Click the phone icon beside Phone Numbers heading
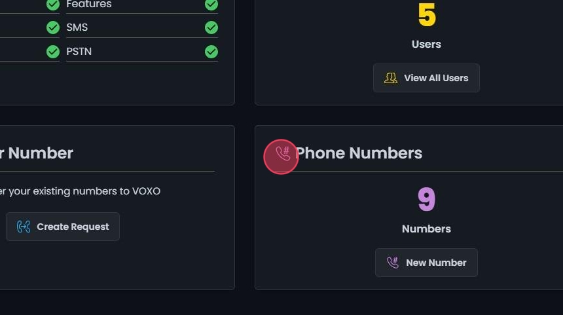 click(282, 155)
